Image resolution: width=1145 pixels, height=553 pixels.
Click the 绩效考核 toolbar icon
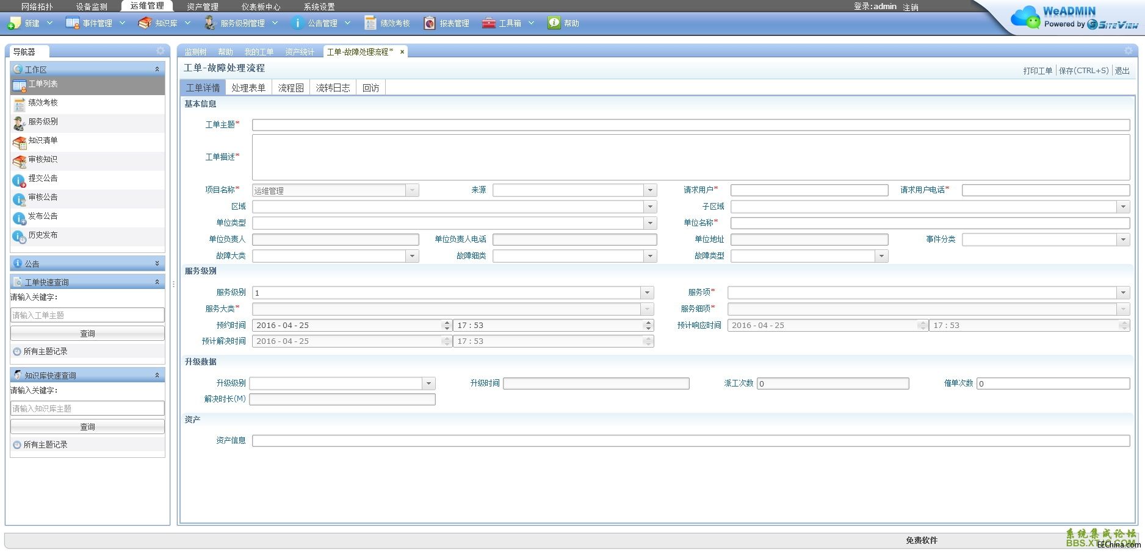point(370,23)
